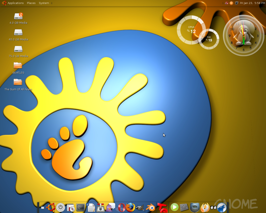Open the Places menu

31,3
